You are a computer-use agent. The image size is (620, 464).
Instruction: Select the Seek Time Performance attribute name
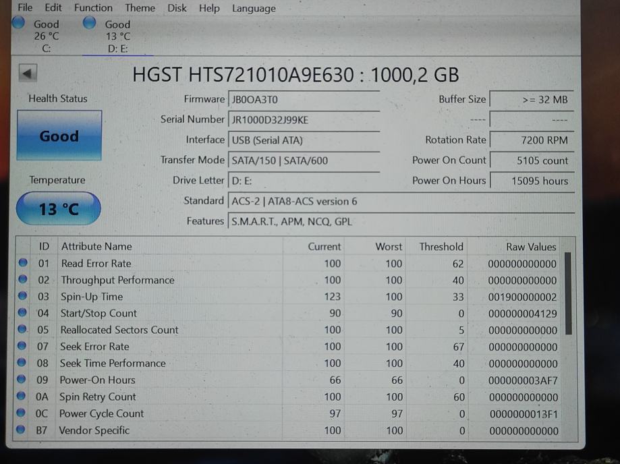[113, 363]
